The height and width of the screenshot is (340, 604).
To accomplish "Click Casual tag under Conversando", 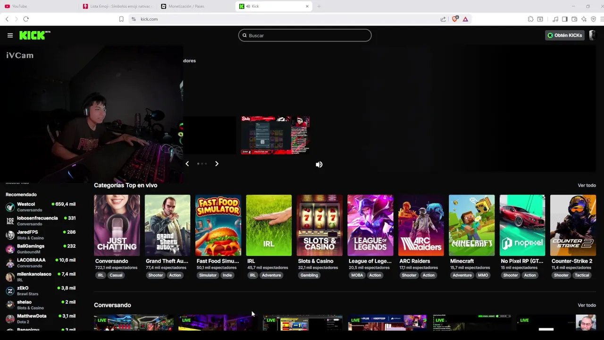I will pyautogui.click(x=116, y=275).
